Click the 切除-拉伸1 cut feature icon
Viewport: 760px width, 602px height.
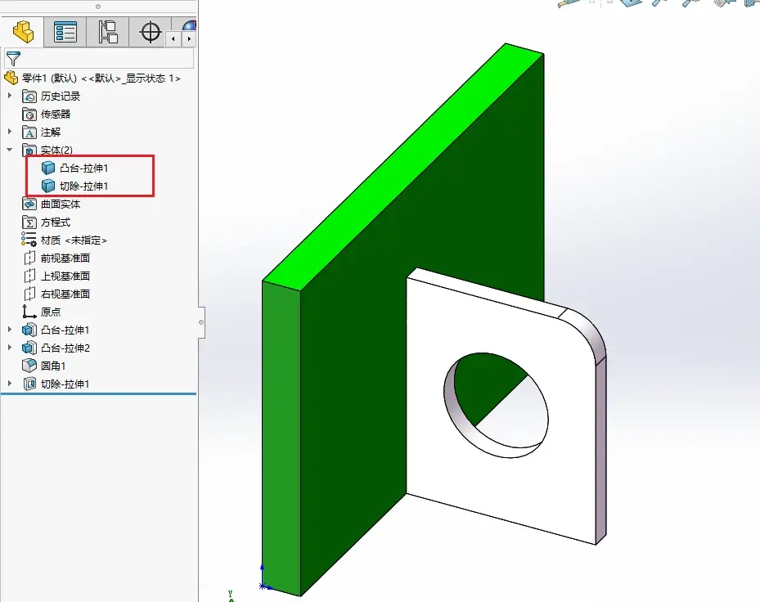point(29,384)
